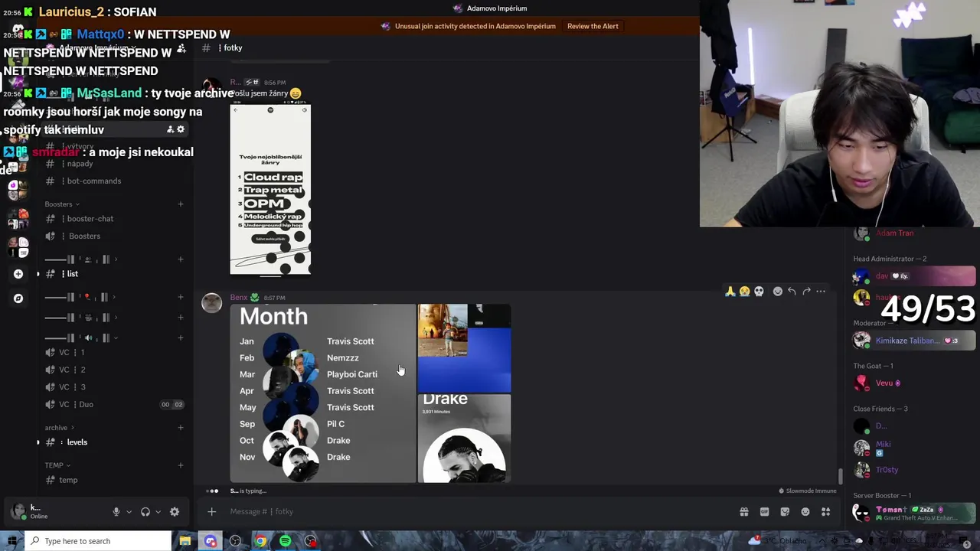The height and width of the screenshot is (551, 980).
Task: Open the favorite genres image attachment
Action: tap(270, 190)
